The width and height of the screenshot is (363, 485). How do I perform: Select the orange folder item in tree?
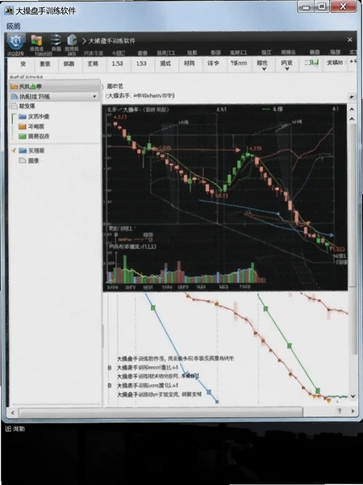pos(31,126)
